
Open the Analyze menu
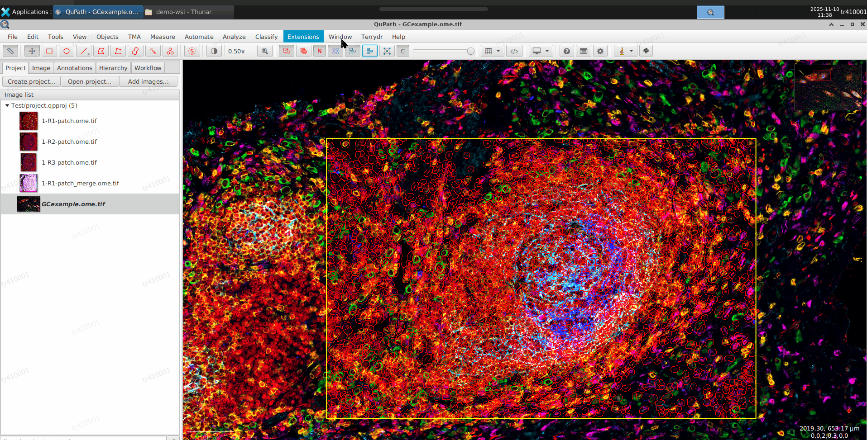[234, 37]
